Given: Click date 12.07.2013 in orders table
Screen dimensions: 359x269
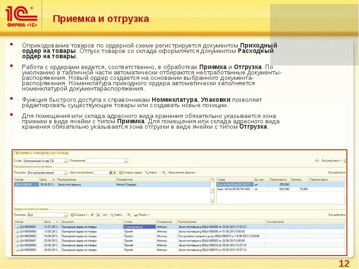Looking at the screenshot, I should 52,227.
